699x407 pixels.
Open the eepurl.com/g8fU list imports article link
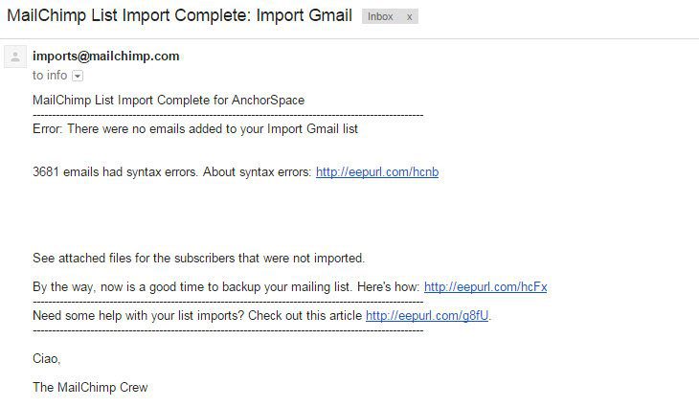click(x=427, y=315)
